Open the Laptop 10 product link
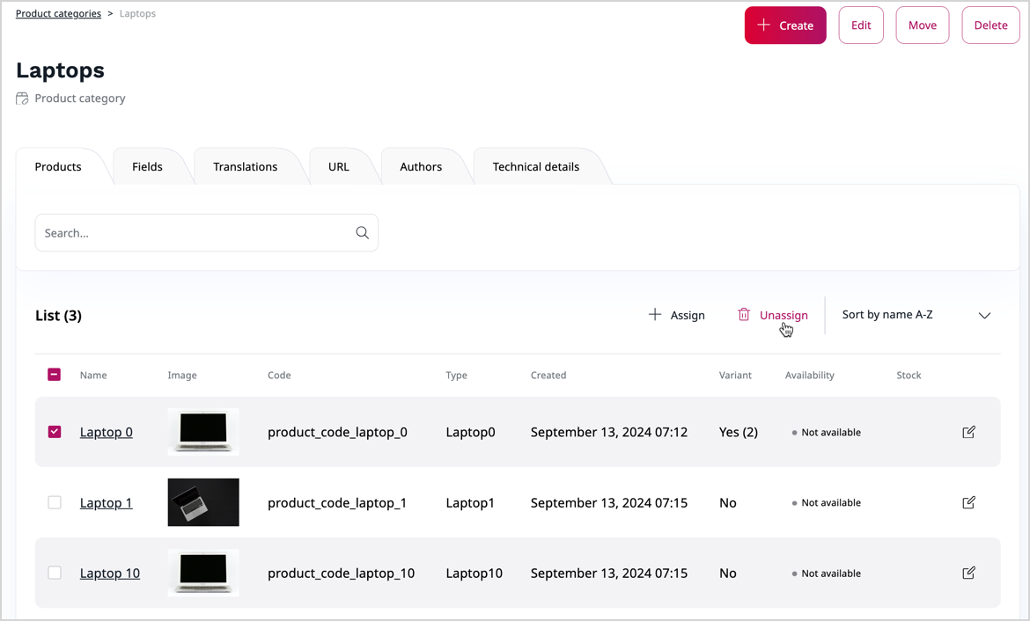 pos(110,574)
